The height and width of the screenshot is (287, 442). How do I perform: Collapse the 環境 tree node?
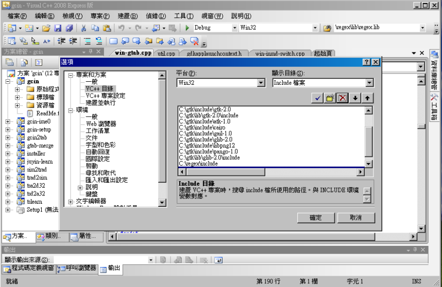click(71, 110)
